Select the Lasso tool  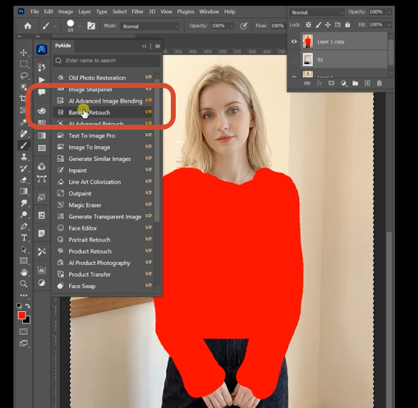[24, 76]
